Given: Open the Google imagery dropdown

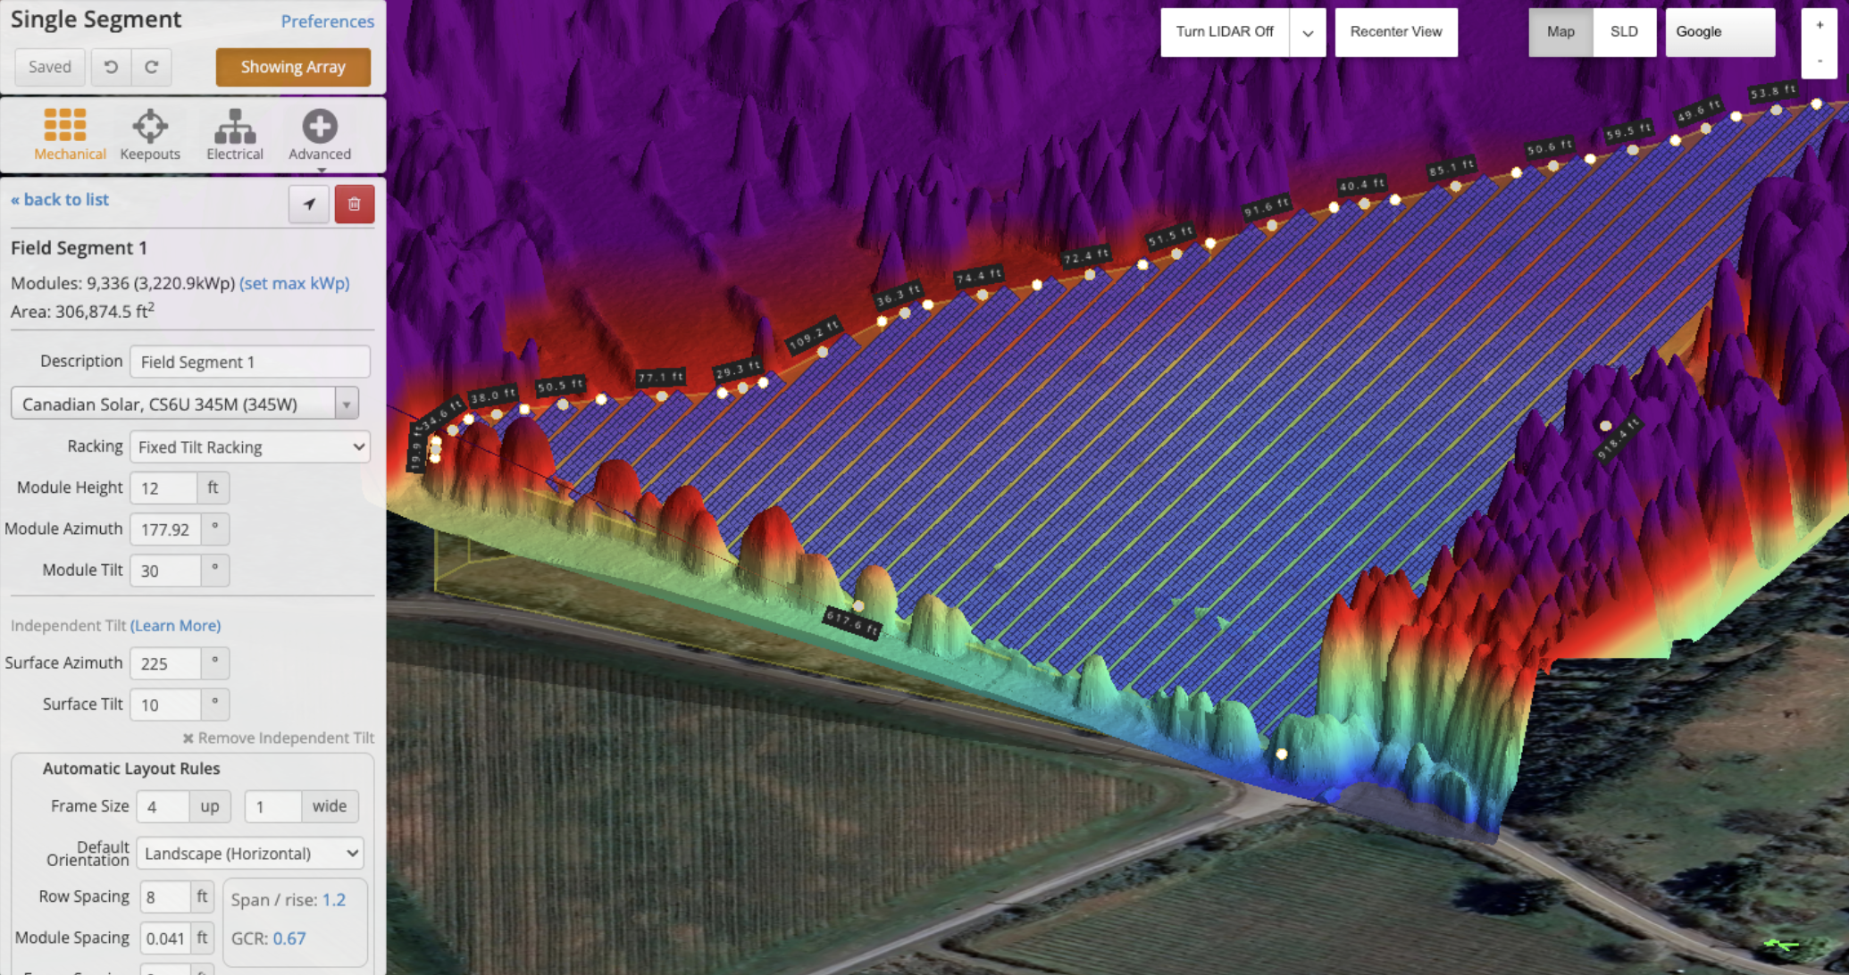Looking at the screenshot, I should pos(1719,32).
